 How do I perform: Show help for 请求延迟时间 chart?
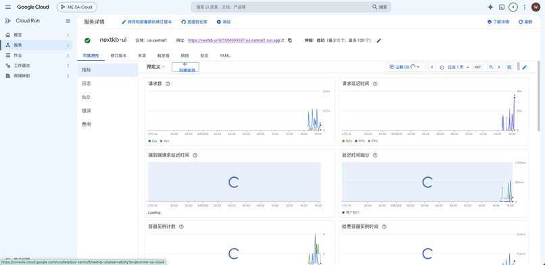[375, 84]
